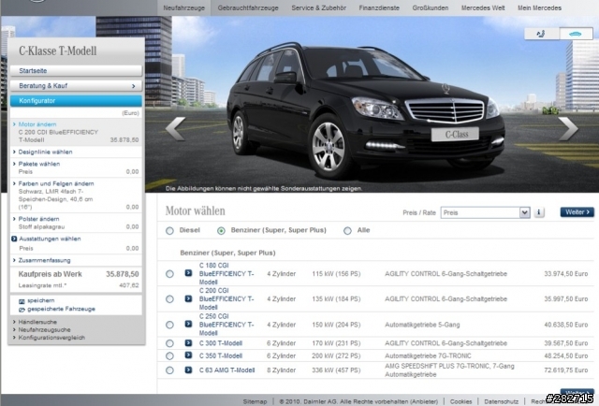Open Händlersuche link
The width and height of the screenshot is (599, 406).
pos(37,322)
